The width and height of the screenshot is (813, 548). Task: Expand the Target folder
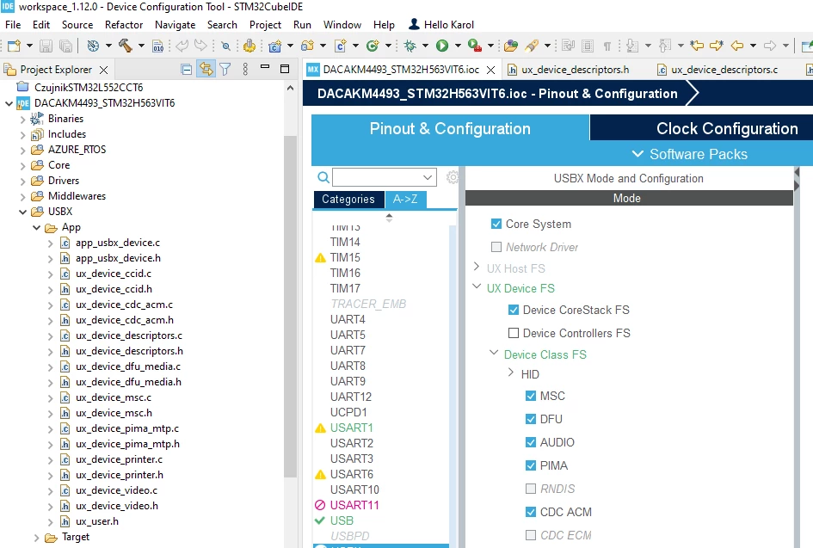tap(36, 538)
